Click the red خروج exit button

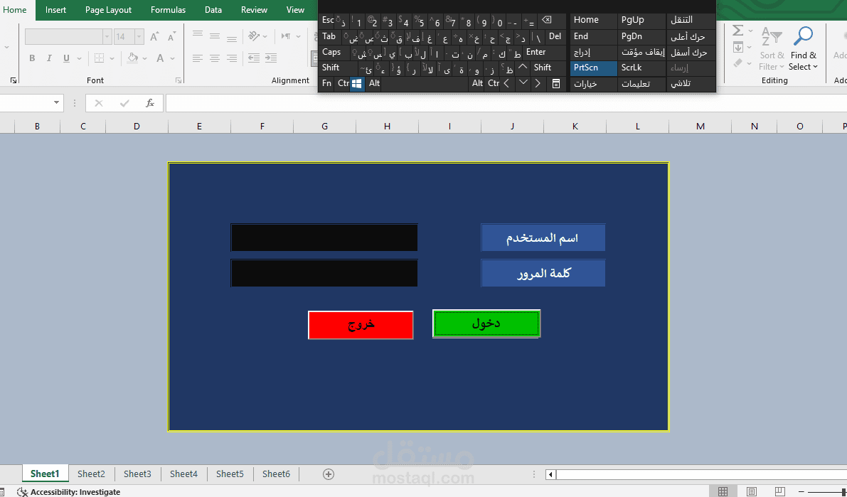click(x=361, y=325)
